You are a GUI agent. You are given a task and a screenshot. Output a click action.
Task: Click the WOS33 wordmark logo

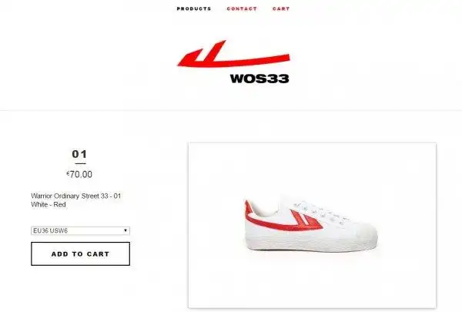[x=259, y=79]
